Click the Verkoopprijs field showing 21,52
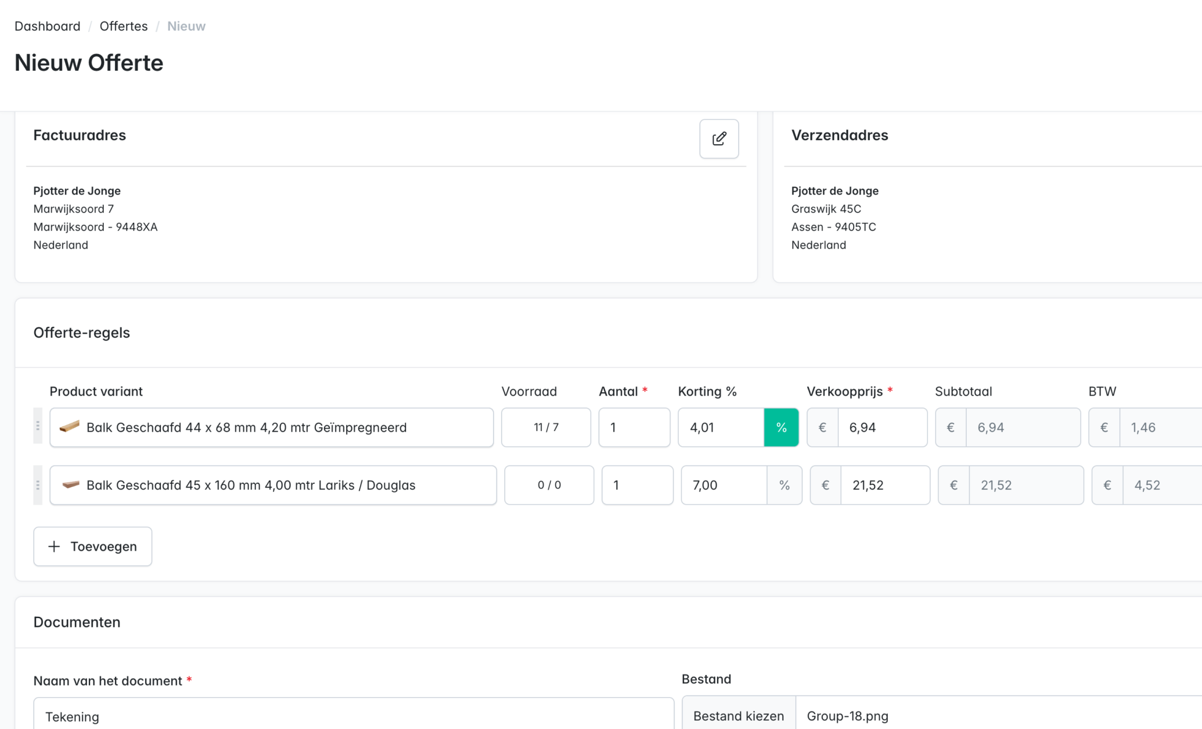 (885, 485)
